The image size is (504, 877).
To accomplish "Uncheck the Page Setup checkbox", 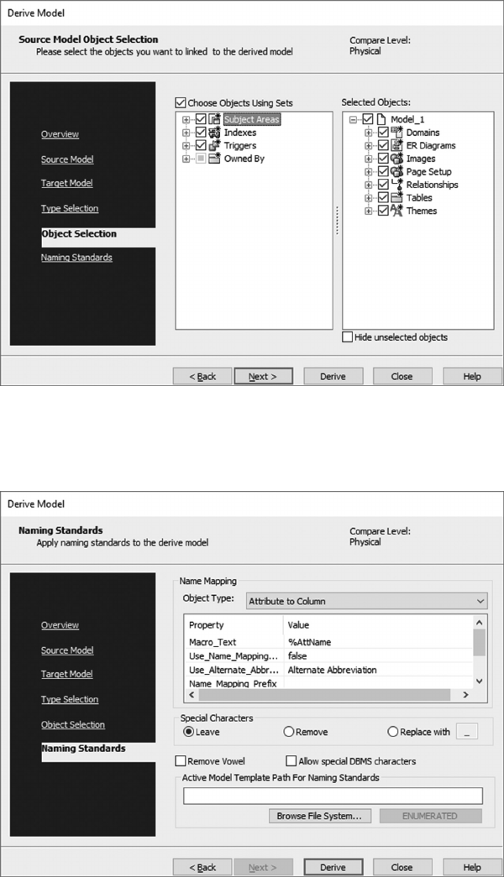I will (383, 172).
